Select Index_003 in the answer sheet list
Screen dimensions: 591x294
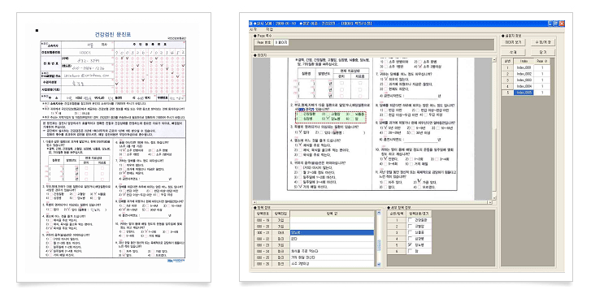click(x=524, y=80)
